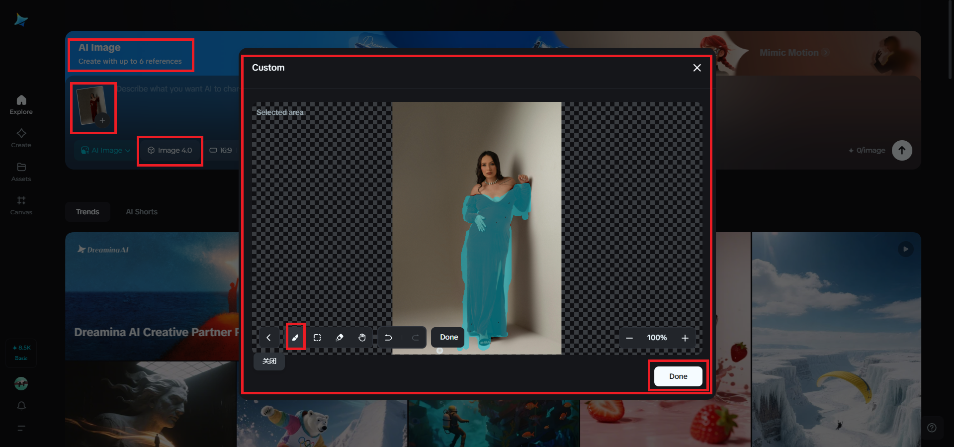Switch to the Trends tab

[87, 211]
